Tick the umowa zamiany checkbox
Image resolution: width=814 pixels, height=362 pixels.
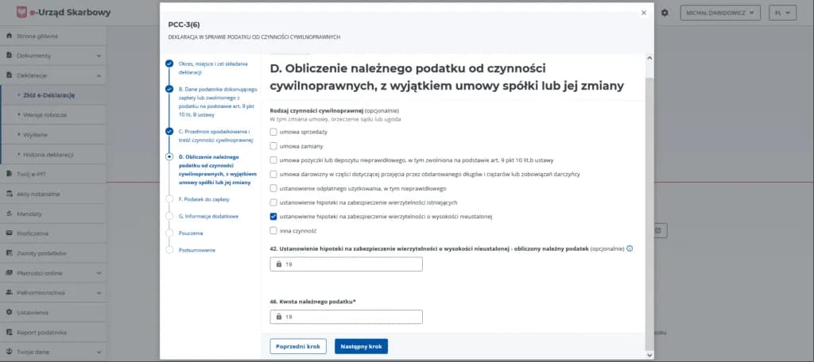pos(274,146)
